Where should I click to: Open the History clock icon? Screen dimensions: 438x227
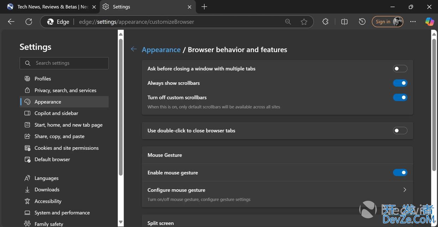coord(362,22)
